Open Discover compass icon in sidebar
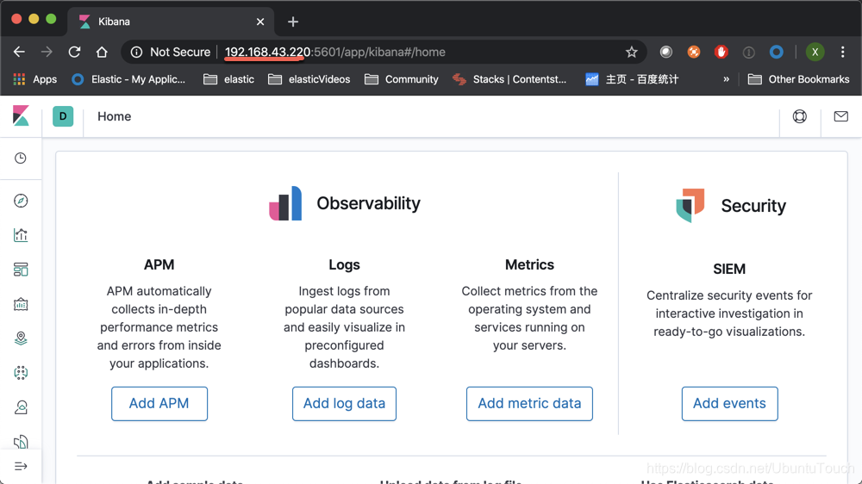Screen dimensions: 862x484 21,201
